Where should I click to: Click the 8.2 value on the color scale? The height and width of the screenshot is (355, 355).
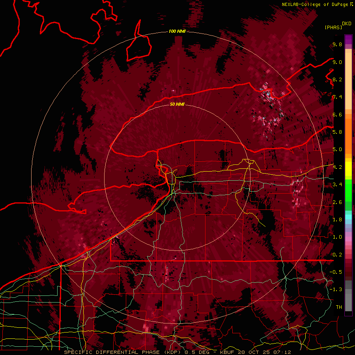tap(337, 79)
